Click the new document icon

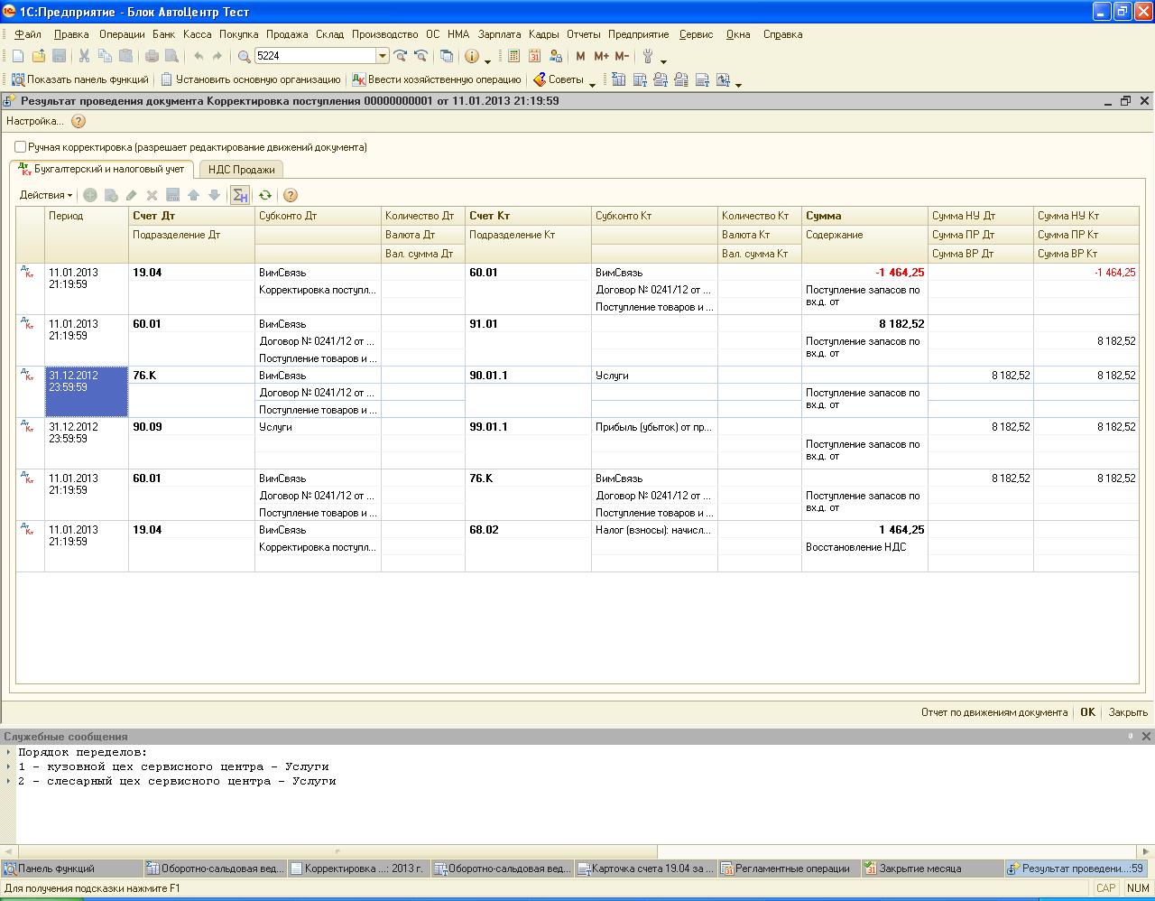click(18, 56)
